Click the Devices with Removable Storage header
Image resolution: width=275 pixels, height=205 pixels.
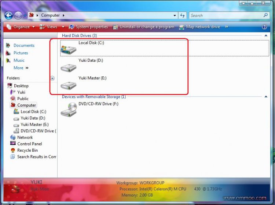click(94, 96)
